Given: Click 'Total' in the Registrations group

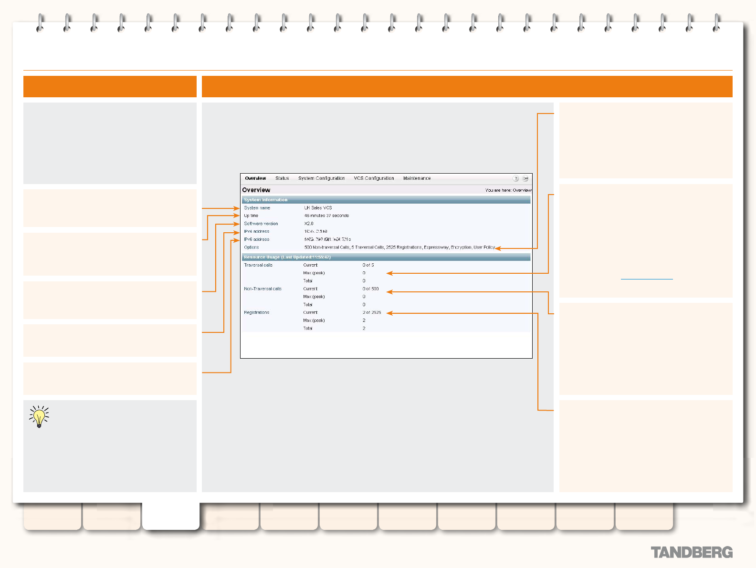Looking at the screenshot, I should 308,329.
